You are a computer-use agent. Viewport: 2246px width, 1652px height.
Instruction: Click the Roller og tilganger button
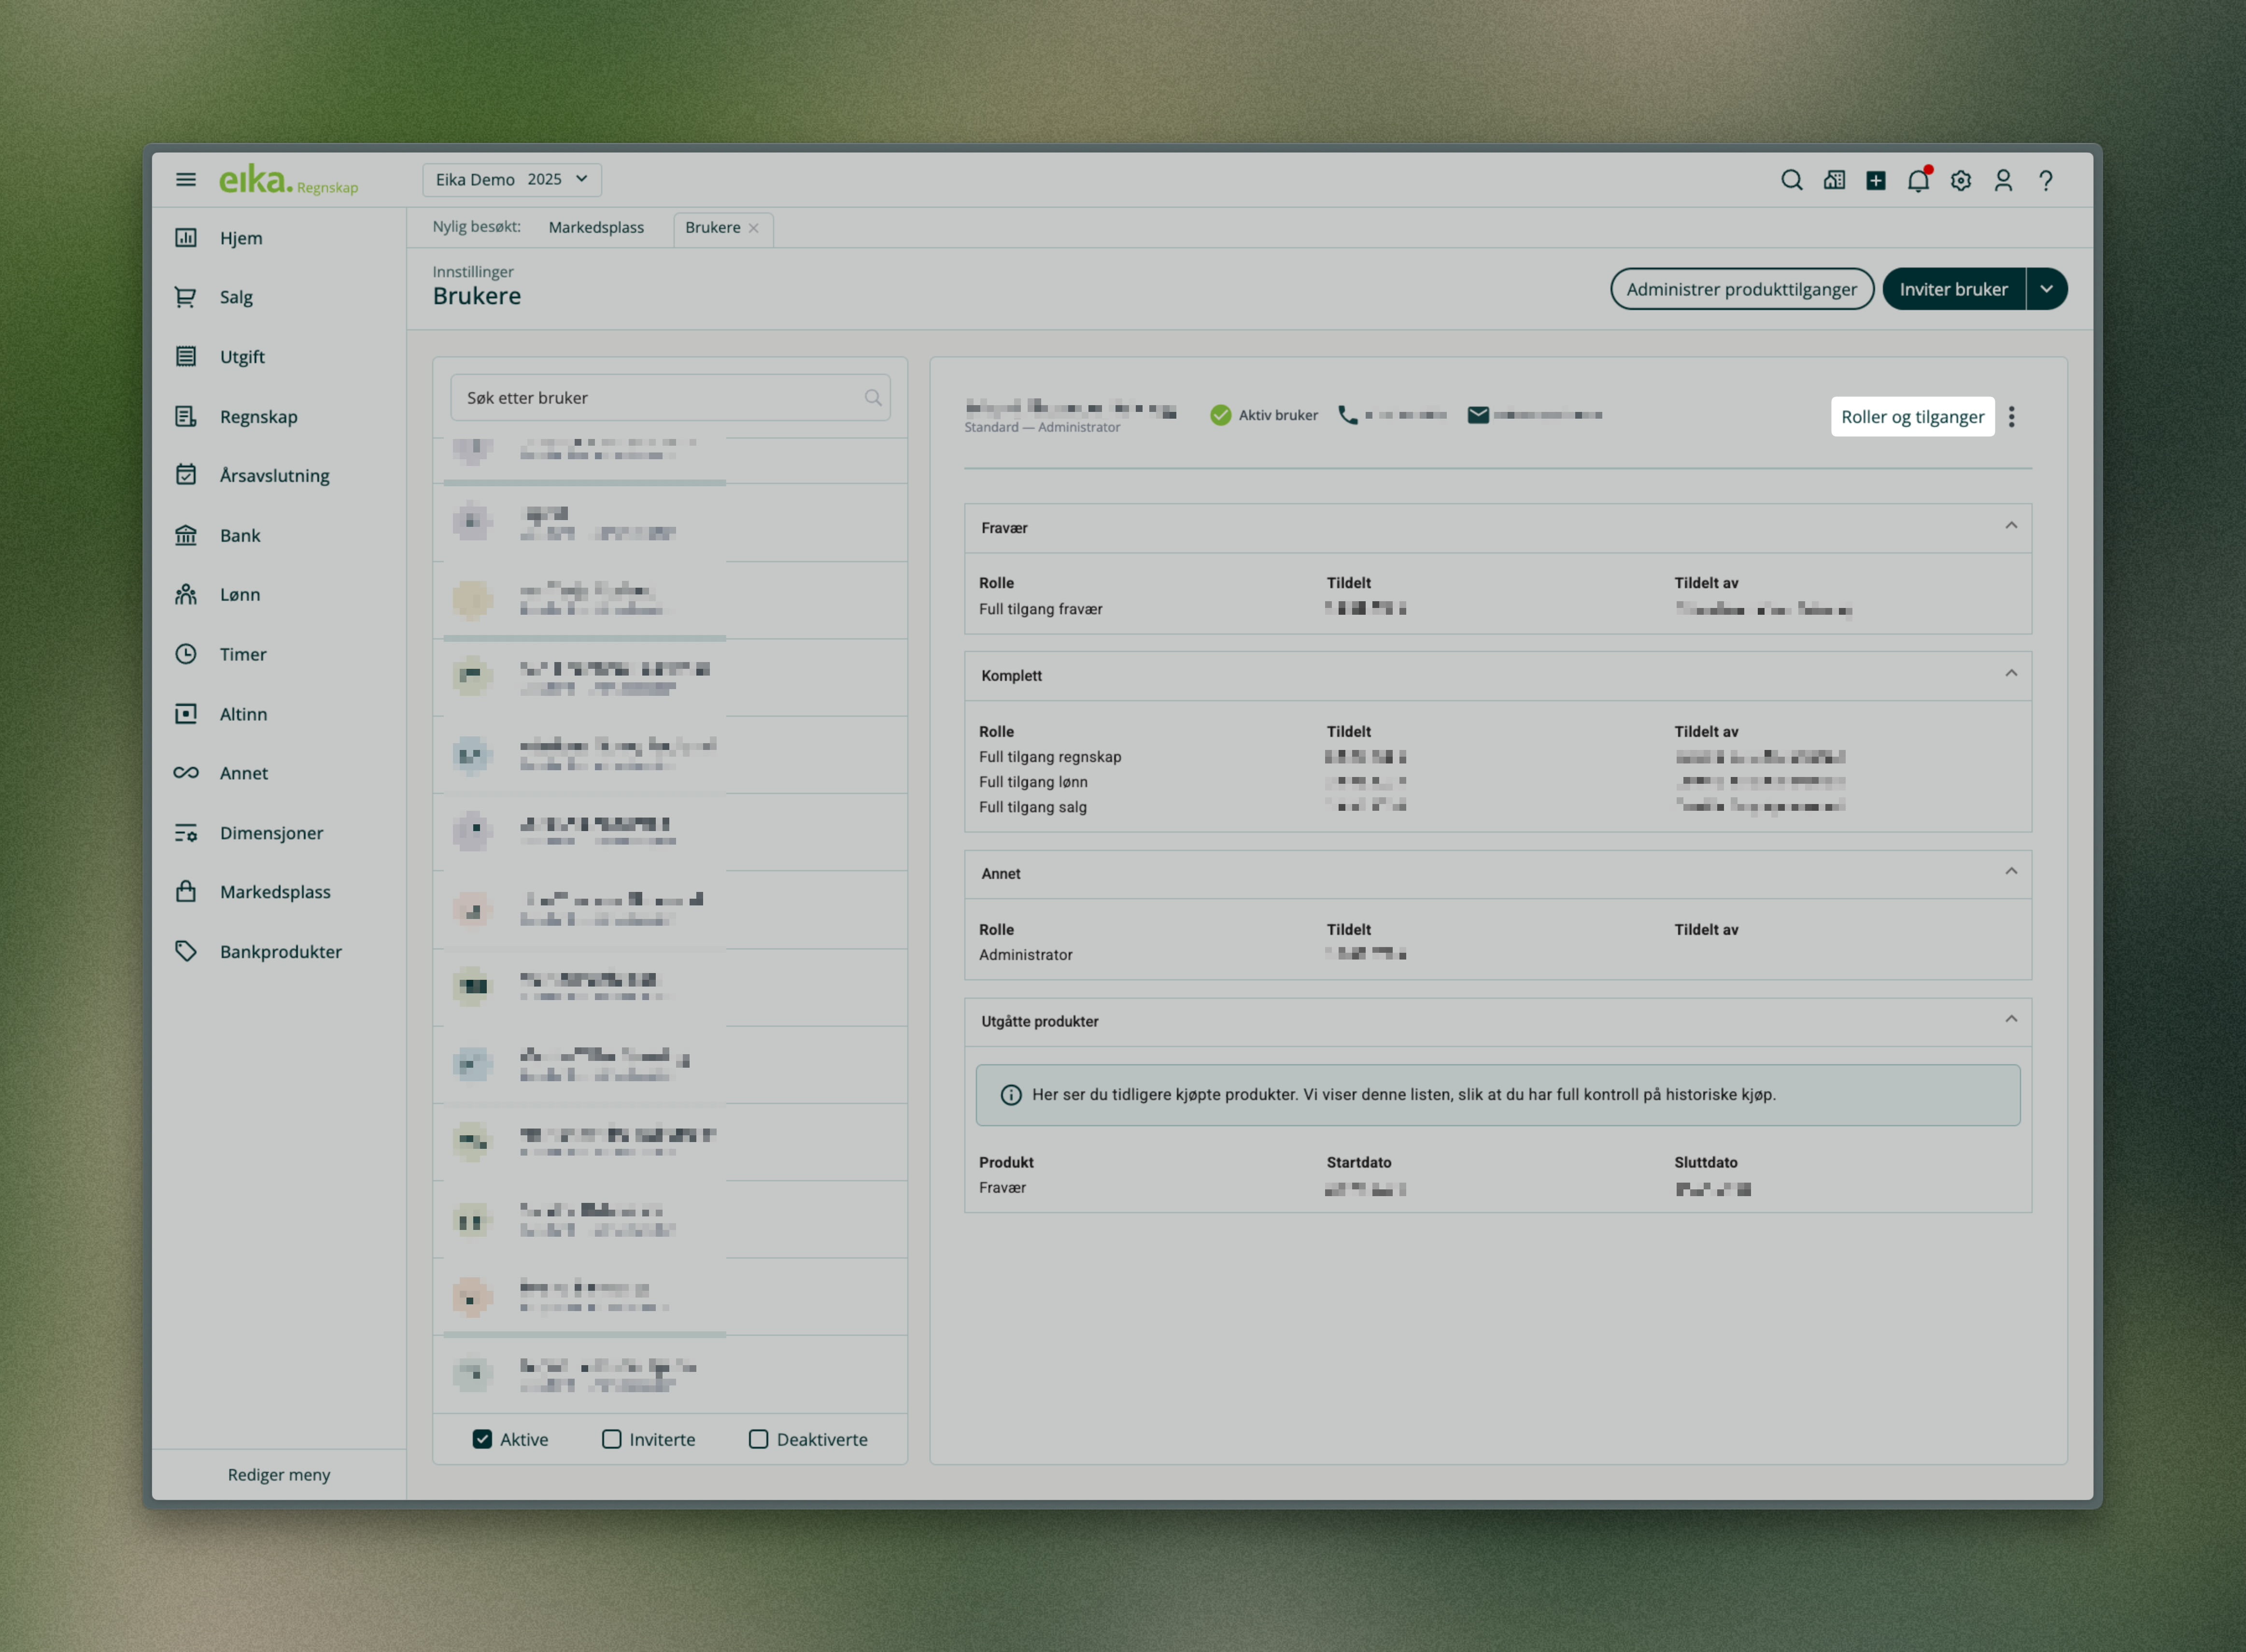pos(1911,417)
